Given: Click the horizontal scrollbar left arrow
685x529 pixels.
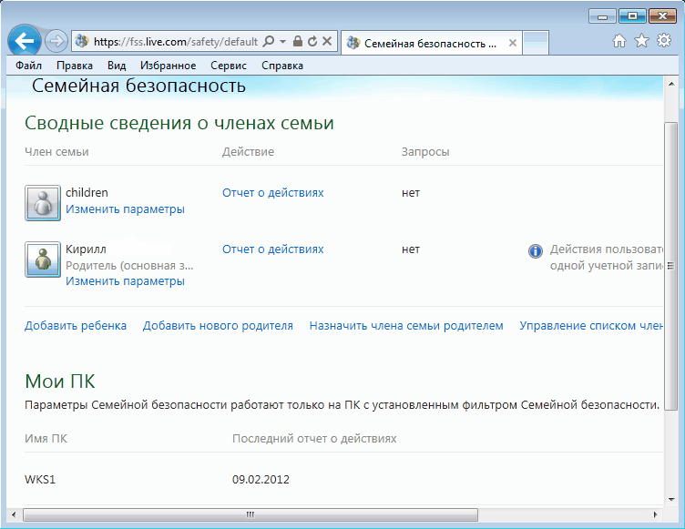Looking at the screenshot, I should point(14,514).
